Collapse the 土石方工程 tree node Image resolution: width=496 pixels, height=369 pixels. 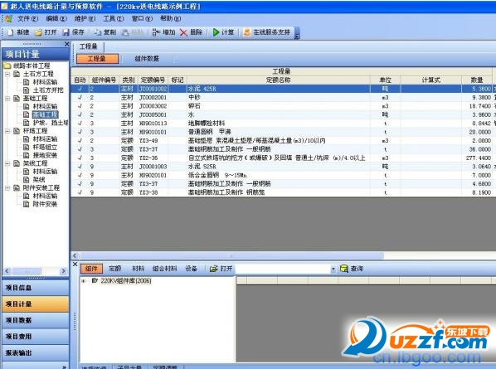point(7,74)
